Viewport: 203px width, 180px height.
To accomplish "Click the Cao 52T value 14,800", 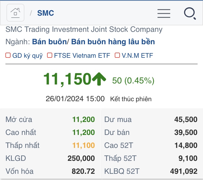I will [186, 145].
